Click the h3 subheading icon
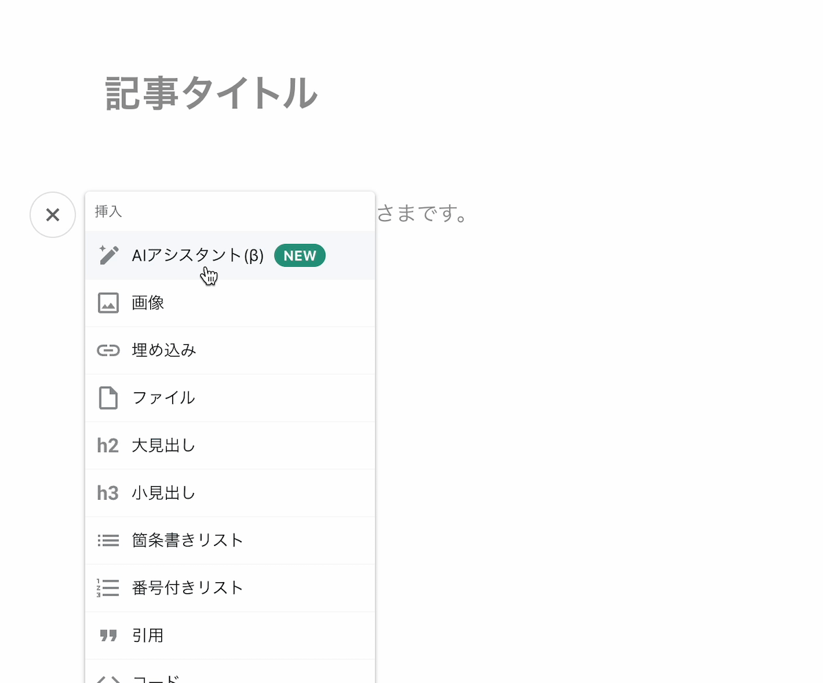The height and width of the screenshot is (683, 823). coord(108,493)
